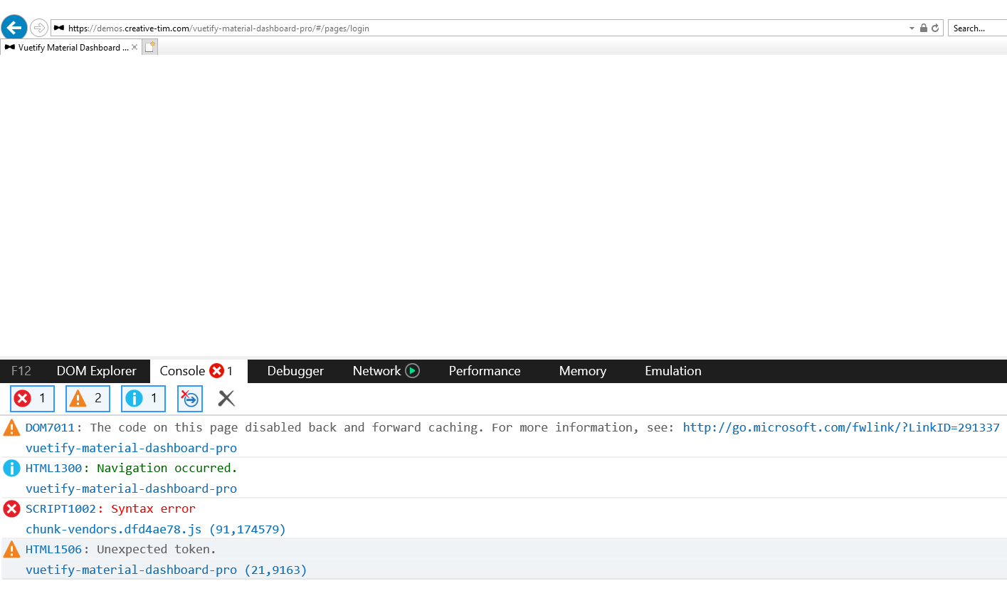The image size is (1007, 596).
Task: Open the address bar autocomplete dropdown
Action: click(911, 28)
